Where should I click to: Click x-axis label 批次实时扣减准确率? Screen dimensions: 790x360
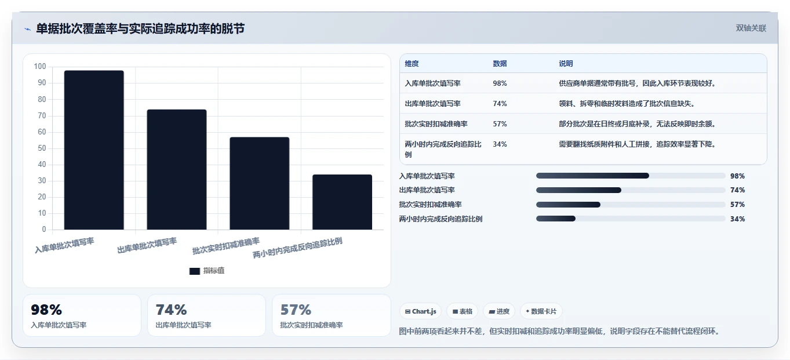[226, 246]
